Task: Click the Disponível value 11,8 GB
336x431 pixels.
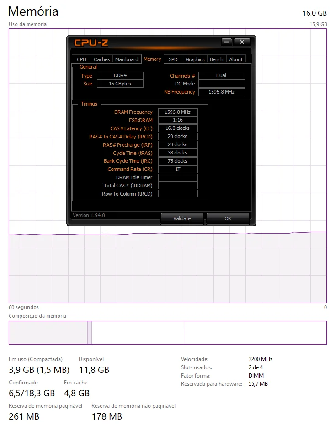Action: (94, 370)
